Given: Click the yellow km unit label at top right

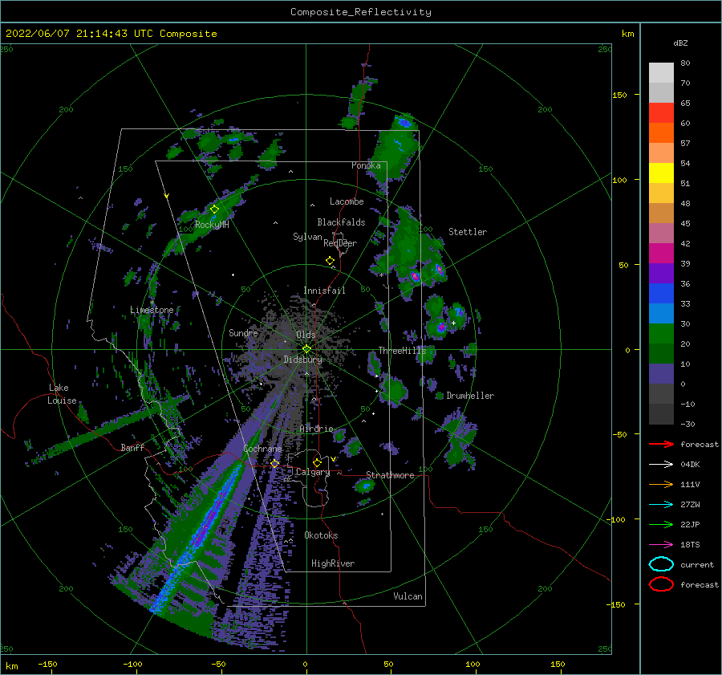Looking at the screenshot, I should (x=627, y=34).
